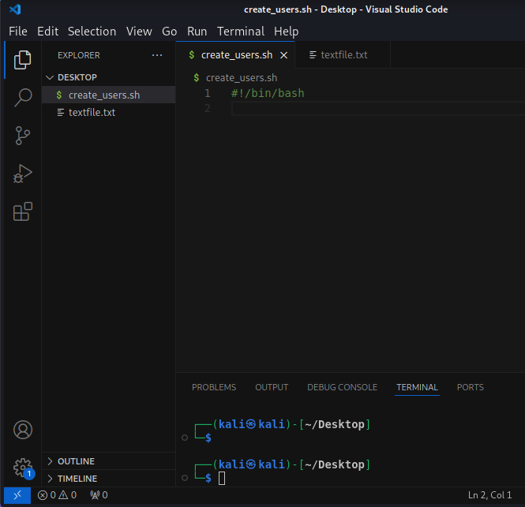Select the TERMINAL panel tab

(x=417, y=387)
